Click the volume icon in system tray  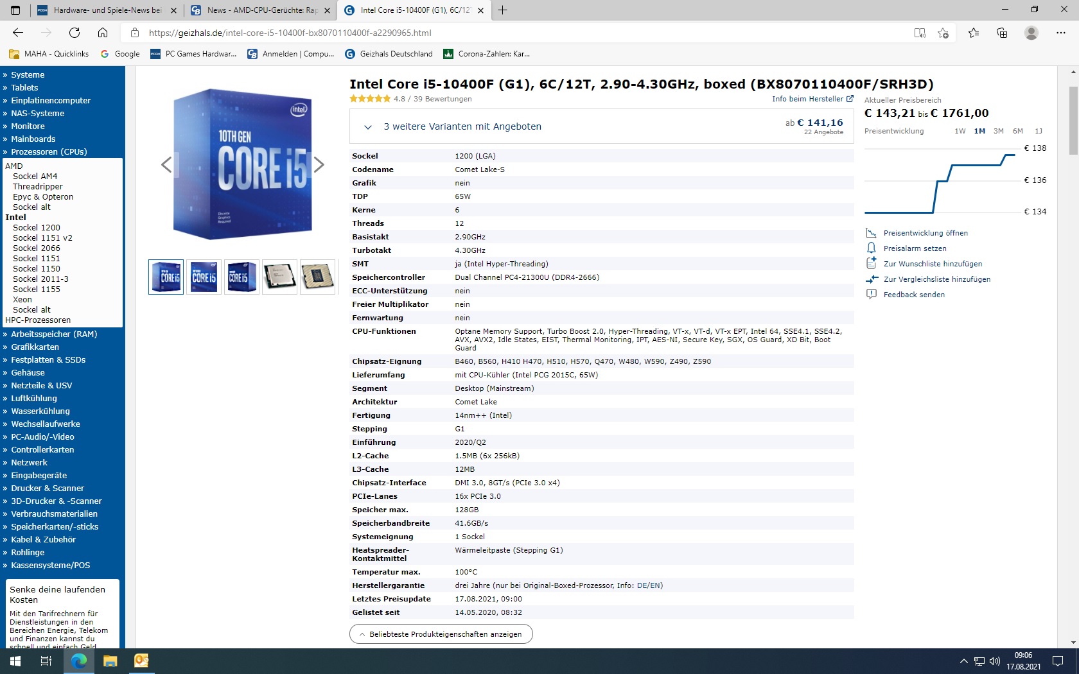coord(995,661)
